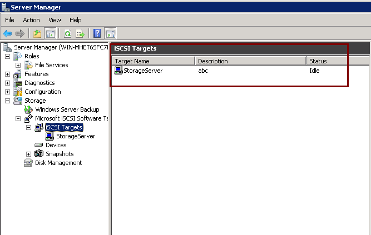The height and width of the screenshot is (235, 371).
Task: Select Devices under iSCSI Software Target
Action: [56, 145]
